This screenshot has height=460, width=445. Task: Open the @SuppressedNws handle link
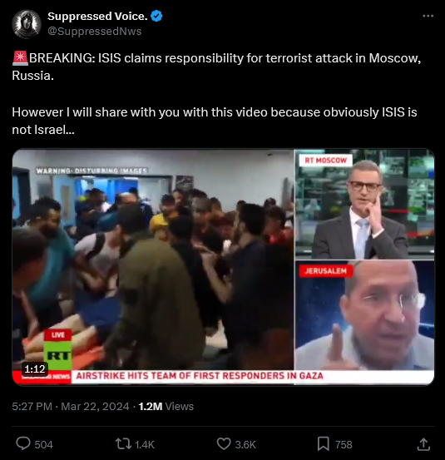(95, 31)
